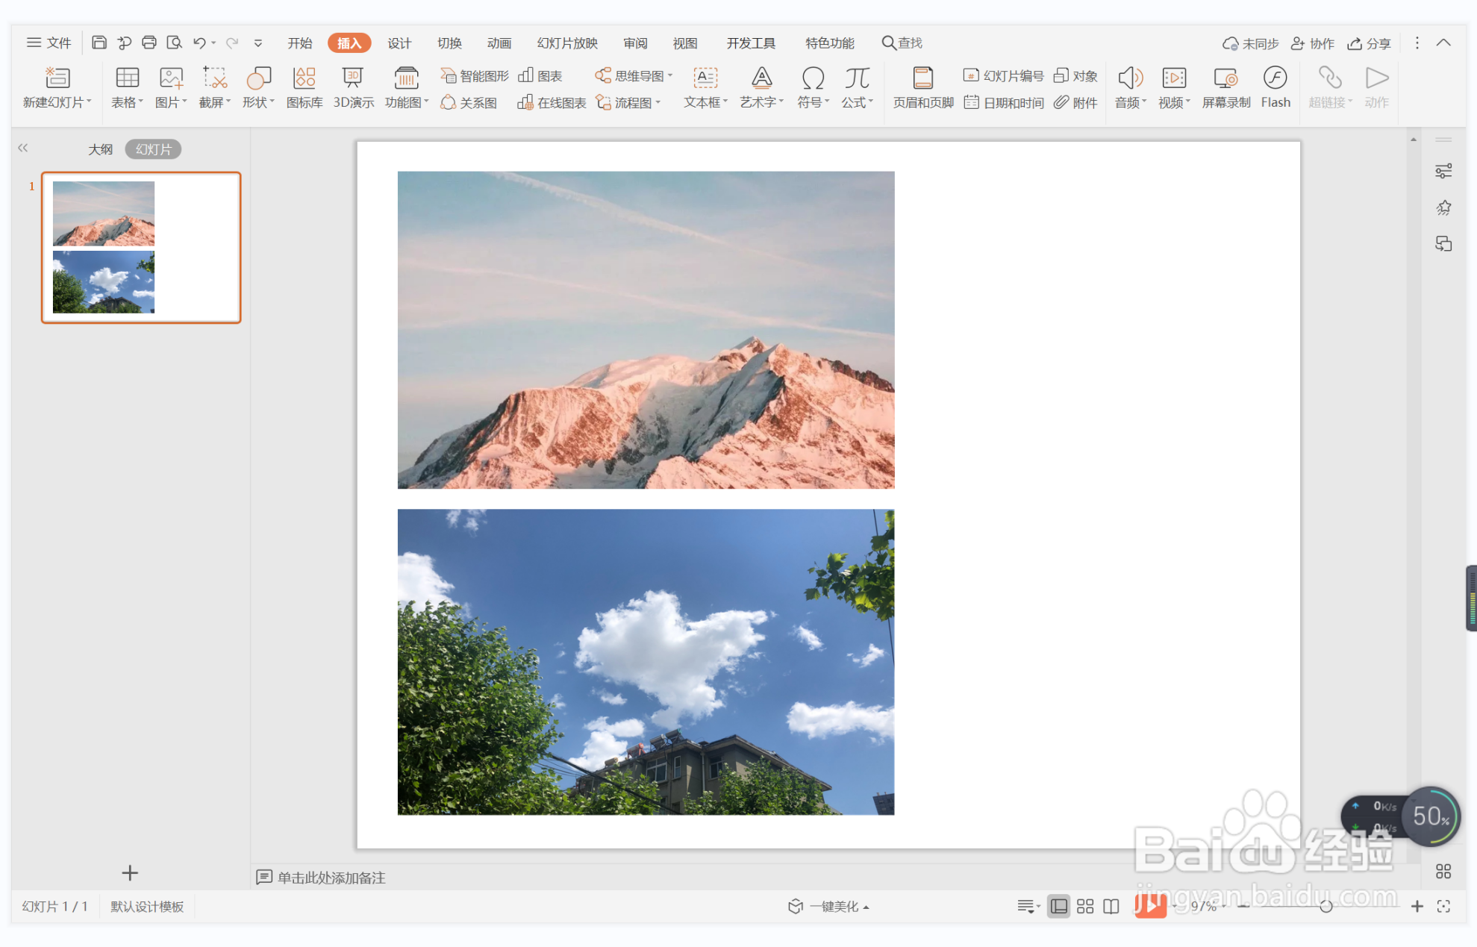Open the 一键美化 popup menu

tap(828, 906)
